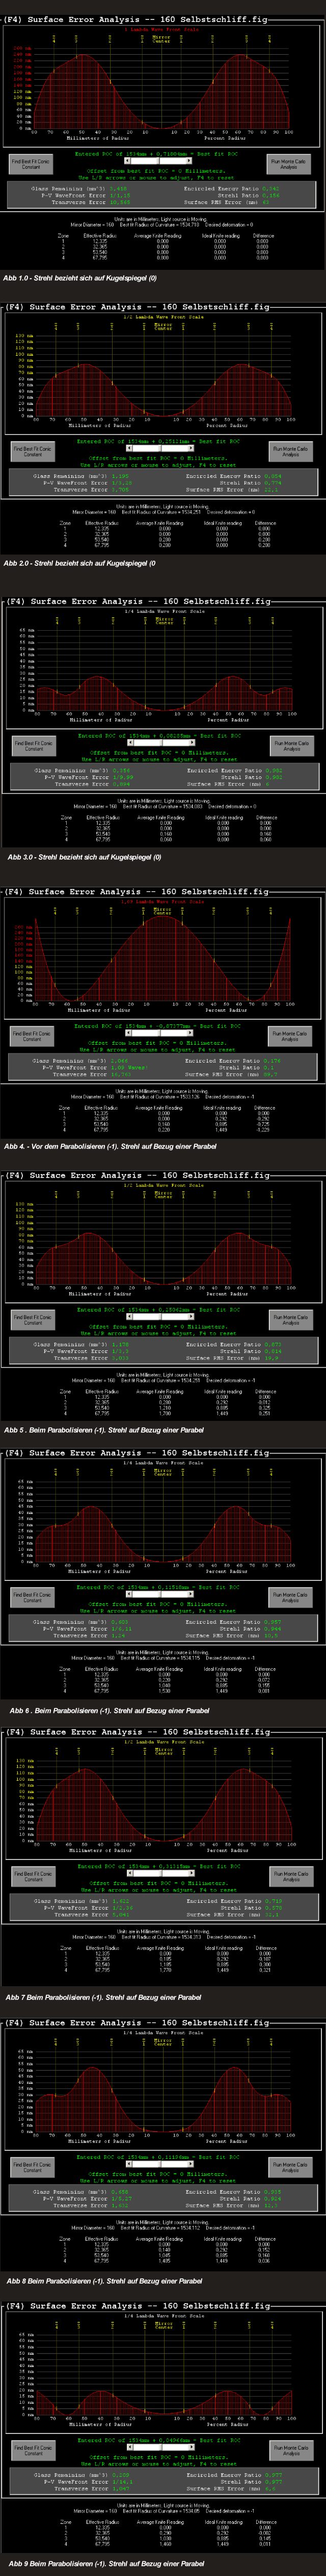Click Find Best Fit Conic Constant in Abb 6 panel
Viewport: 326px width, 2576px height.
click(33, 1598)
